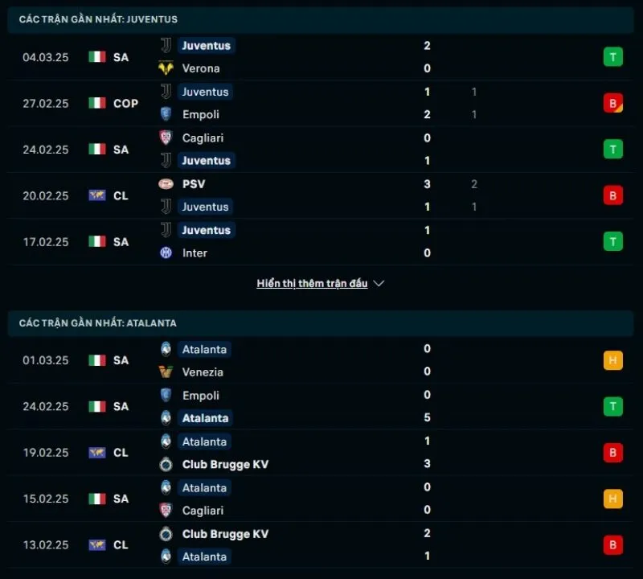The image size is (643, 579).
Task: Click the yellow H badge for Atalanta vs Venezia
Action: [x=612, y=360]
